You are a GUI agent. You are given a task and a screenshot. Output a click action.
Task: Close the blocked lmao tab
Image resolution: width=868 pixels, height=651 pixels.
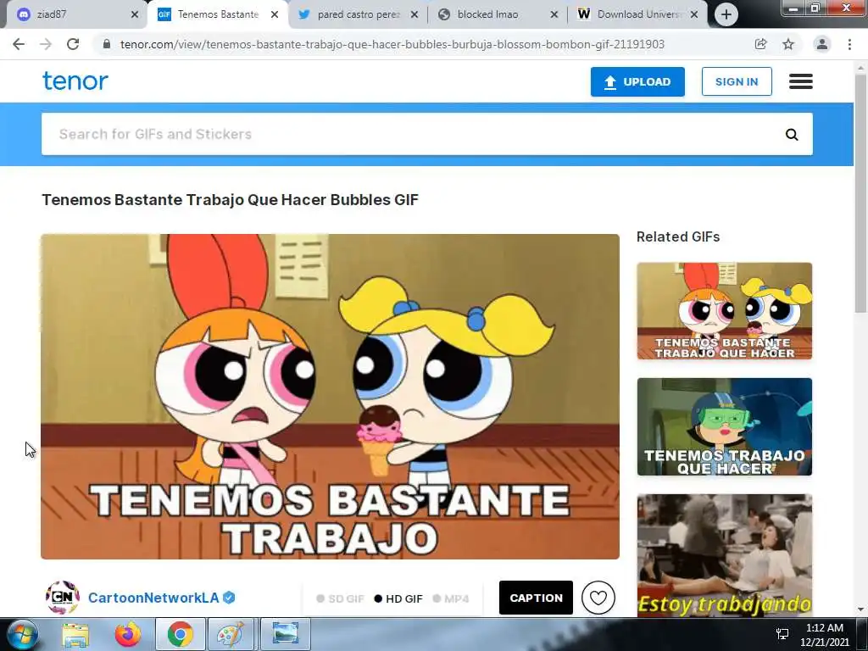(554, 15)
